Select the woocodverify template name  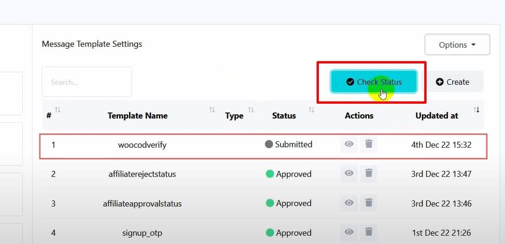pyautogui.click(x=142, y=145)
